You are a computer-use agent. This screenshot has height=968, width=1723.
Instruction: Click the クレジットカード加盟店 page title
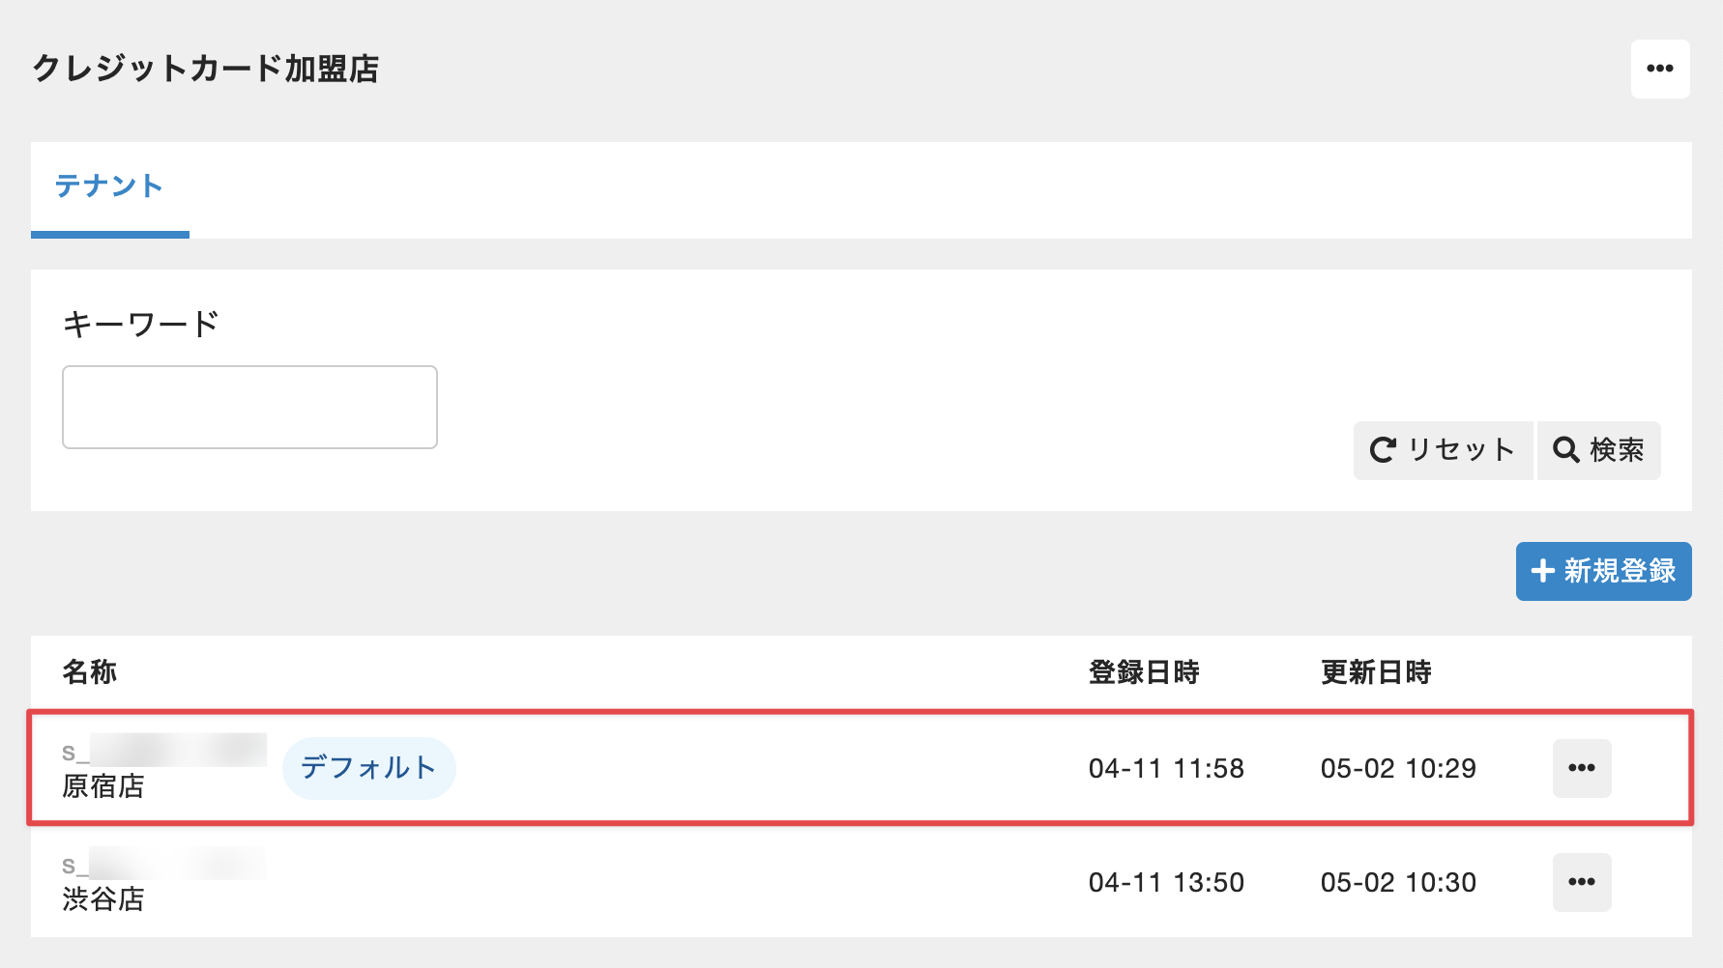coord(206,69)
